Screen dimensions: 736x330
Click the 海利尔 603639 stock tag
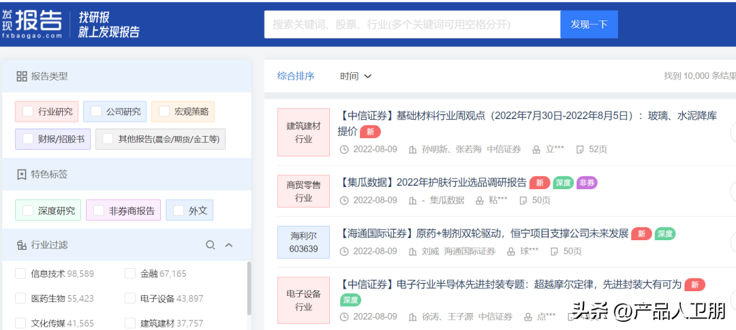click(304, 242)
